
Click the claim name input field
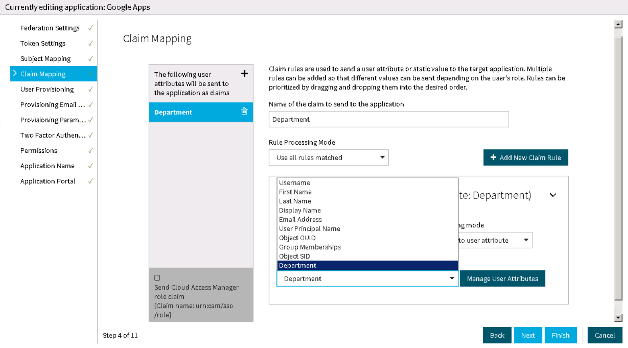point(388,119)
